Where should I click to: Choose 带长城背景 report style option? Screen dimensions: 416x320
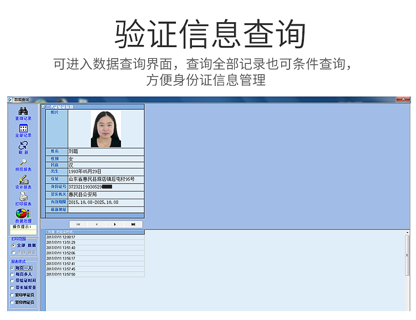click(12, 288)
